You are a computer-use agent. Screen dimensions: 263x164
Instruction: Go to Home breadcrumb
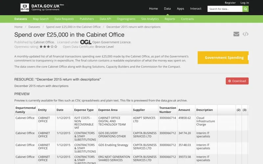18,27
